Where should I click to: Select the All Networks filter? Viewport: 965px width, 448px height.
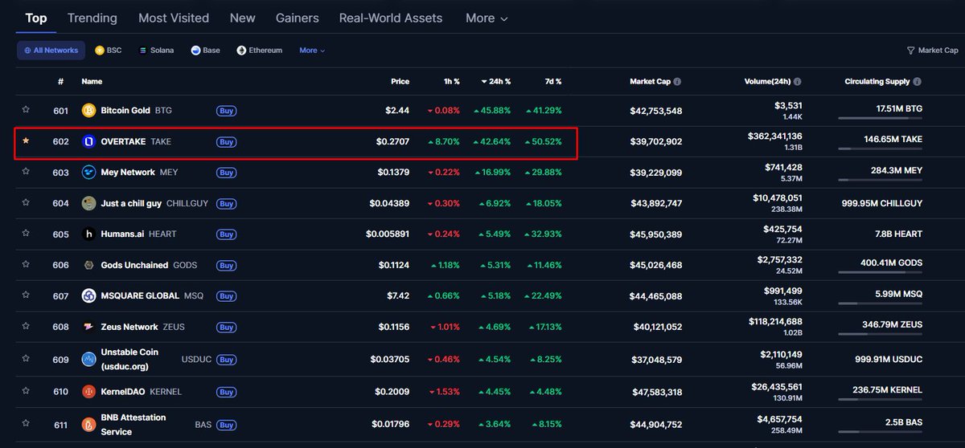tap(51, 51)
